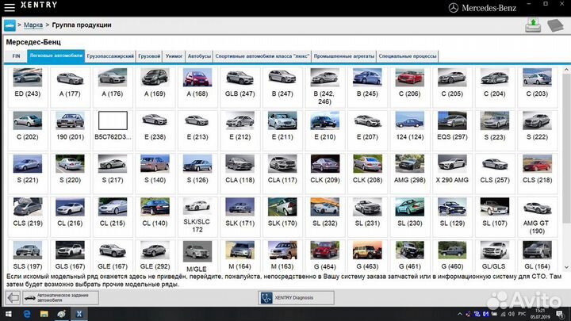Choose the GLS (167) vehicle tile
The height and width of the screenshot is (321, 571).
click(70, 256)
